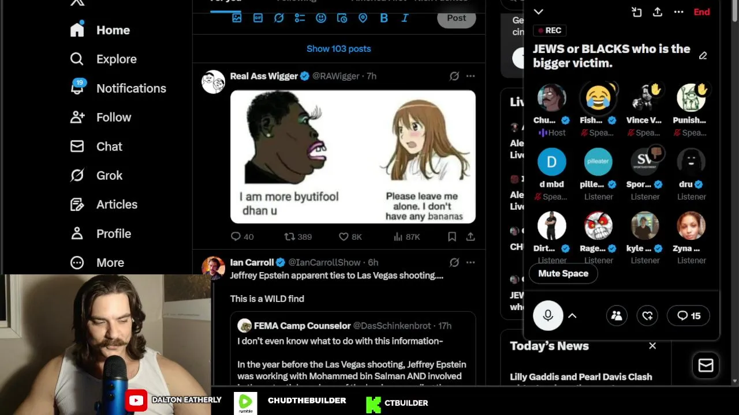
Task: View analytics showing 87K views
Action: point(406,237)
